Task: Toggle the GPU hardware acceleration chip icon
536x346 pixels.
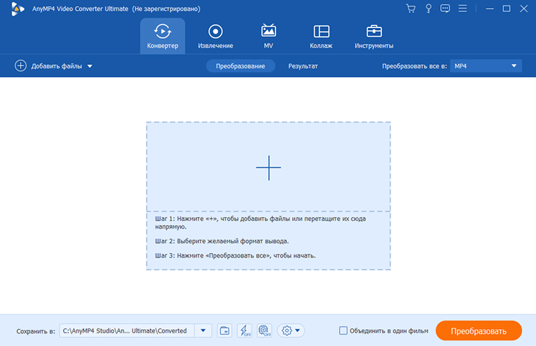Action: click(264, 331)
